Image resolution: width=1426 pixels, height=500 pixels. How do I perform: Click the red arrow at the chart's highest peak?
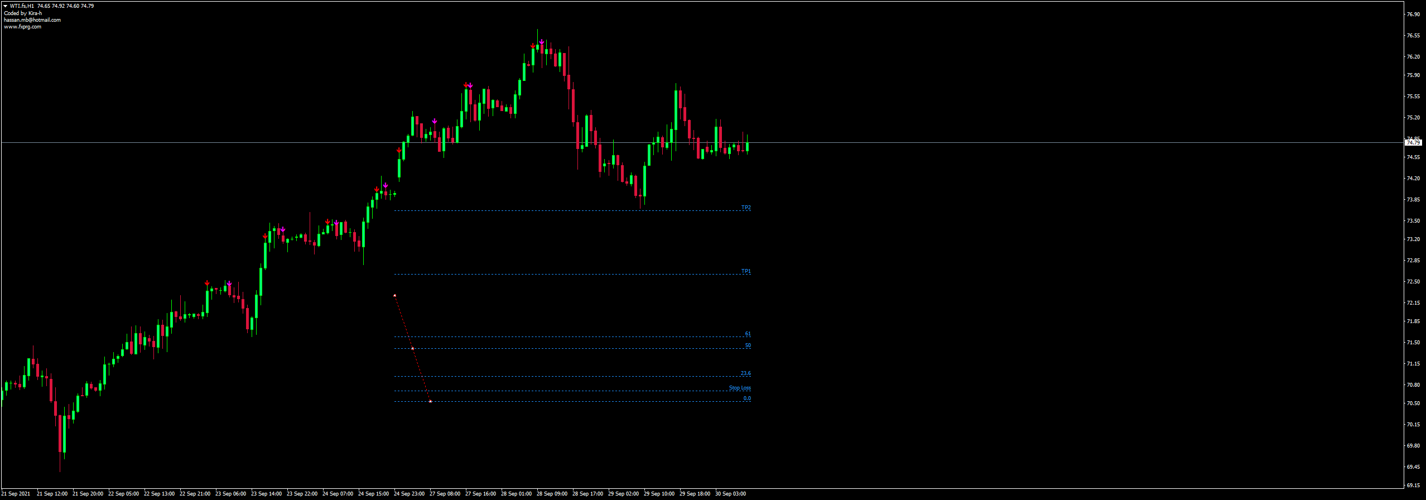533,46
